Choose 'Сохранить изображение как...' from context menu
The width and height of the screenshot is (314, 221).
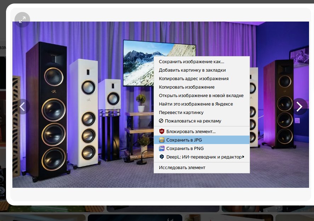click(x=192, y=62)
